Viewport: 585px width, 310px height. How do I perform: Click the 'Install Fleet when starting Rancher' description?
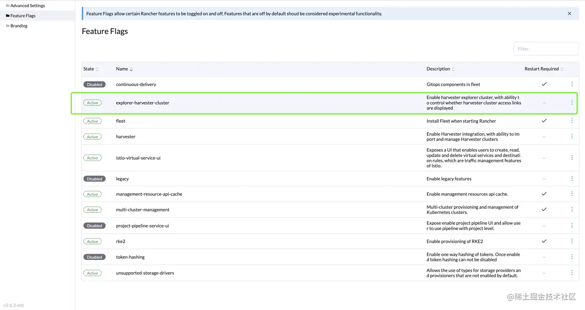click(x=461, y=121)
